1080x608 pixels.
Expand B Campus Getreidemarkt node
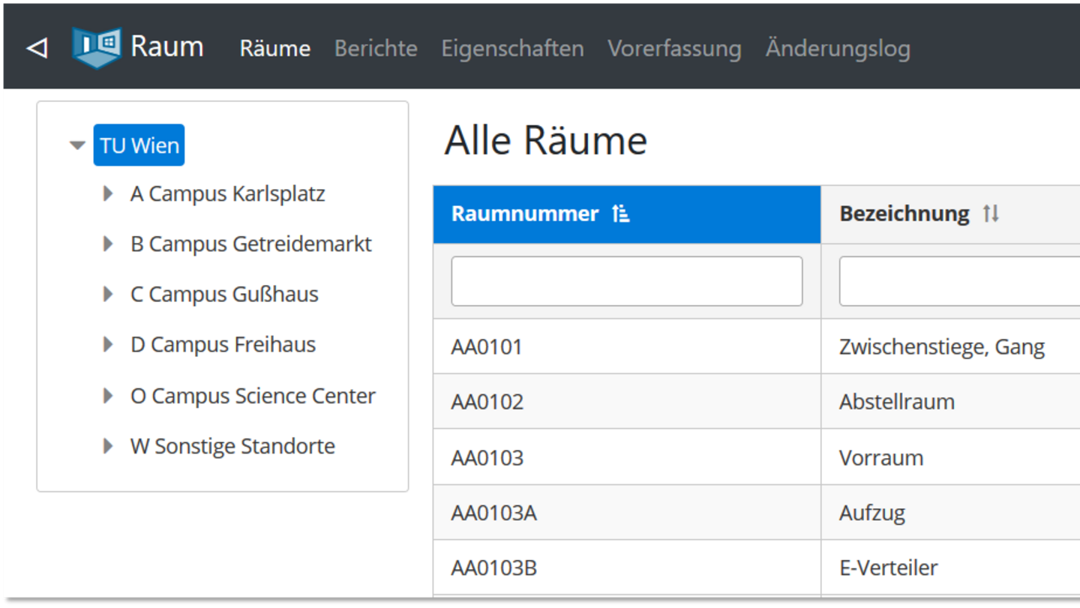pos(108,244)
